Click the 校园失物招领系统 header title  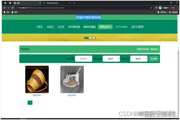pos(88,17)
